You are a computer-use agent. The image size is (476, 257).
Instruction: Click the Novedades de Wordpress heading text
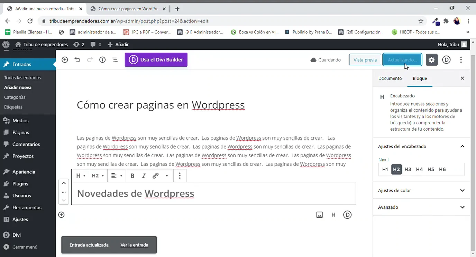point(136,193)
